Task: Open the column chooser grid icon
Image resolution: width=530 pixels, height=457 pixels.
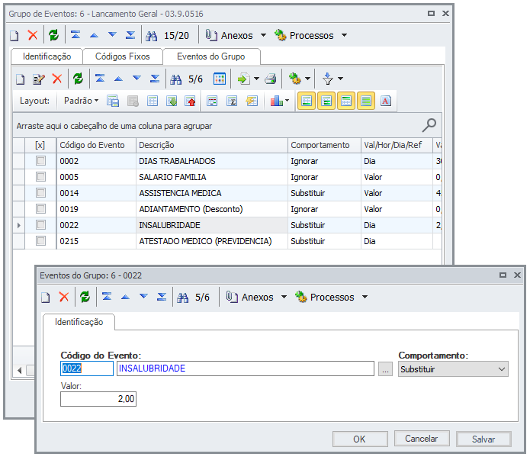Action: [220, 79]
